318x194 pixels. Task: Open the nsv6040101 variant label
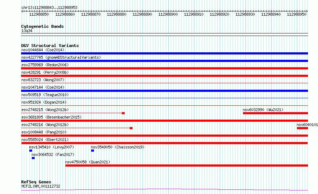pyautogui.click(x=307, y=125)
